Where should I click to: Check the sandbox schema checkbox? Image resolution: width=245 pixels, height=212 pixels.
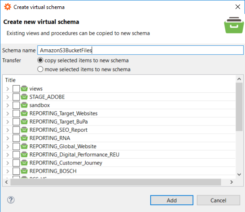coord(16,105)
